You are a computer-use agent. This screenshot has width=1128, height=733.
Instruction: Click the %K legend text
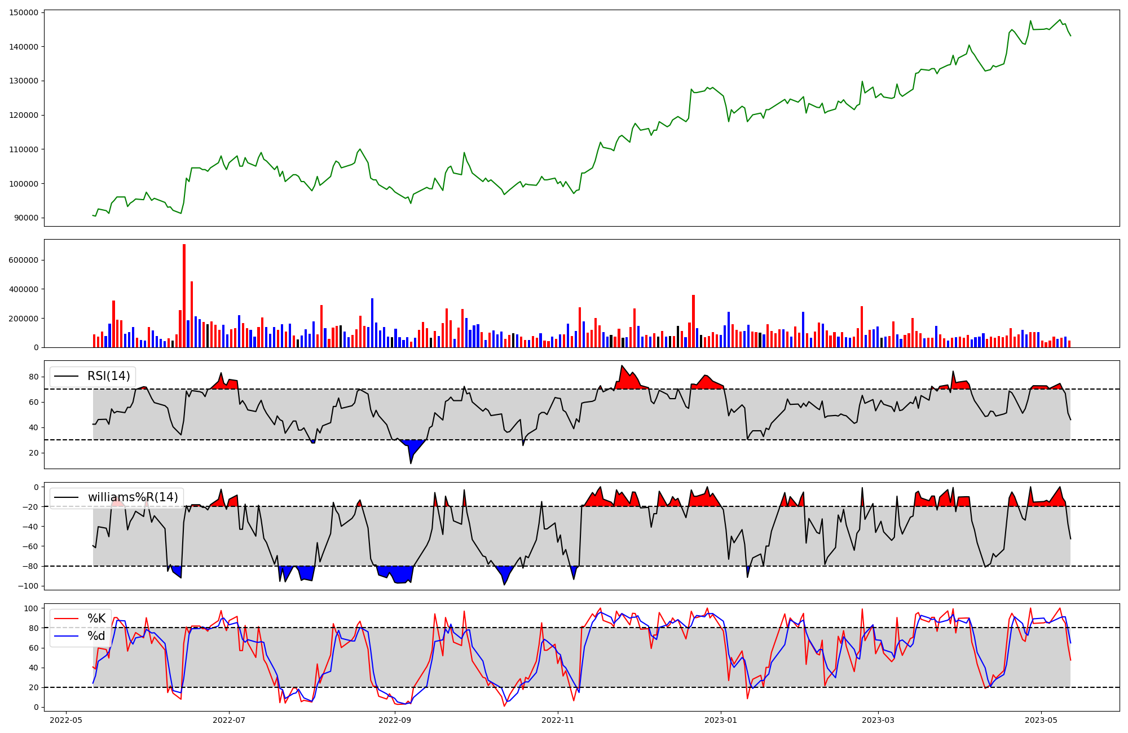tap(96, 619)
